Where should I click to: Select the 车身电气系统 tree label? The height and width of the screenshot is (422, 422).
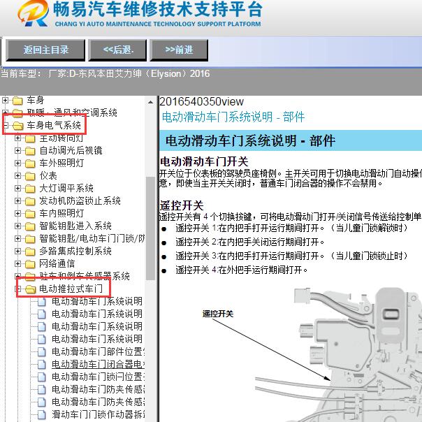click(54, 126)
